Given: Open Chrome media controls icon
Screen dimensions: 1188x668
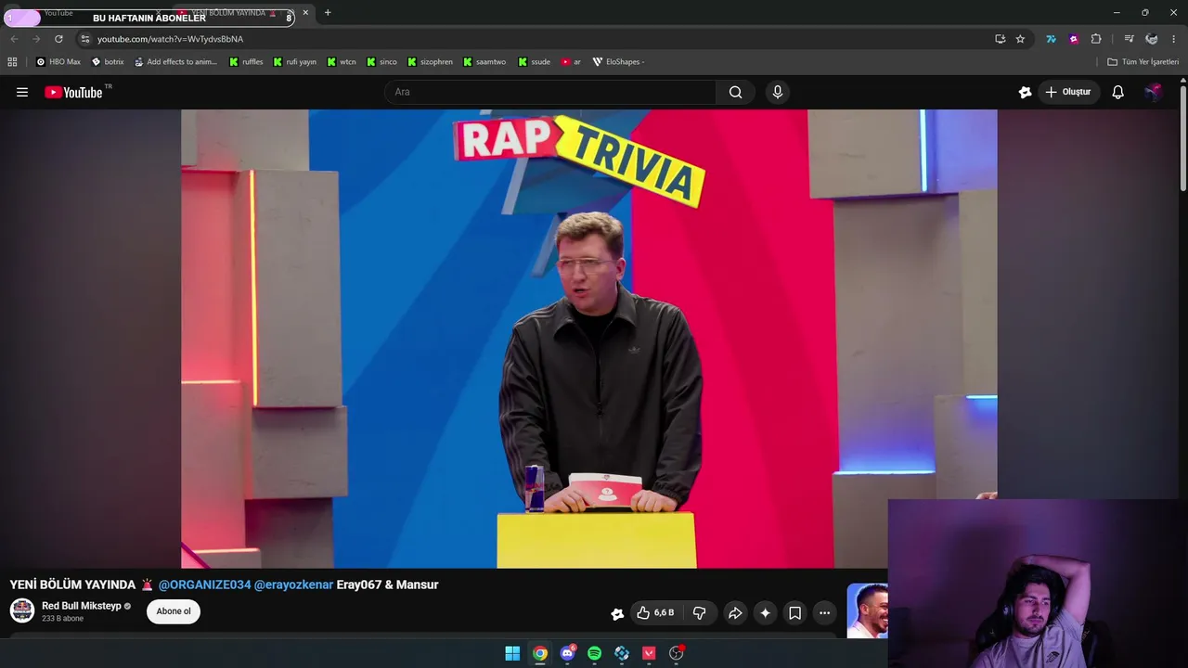Looking at the screenshot, I should tap(1129, 39).
